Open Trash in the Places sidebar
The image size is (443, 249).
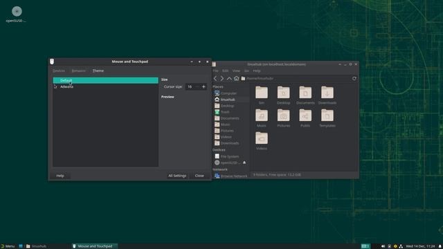tap(230, 112)
